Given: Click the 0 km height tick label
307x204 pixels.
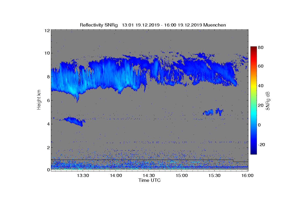Looking at the screenshot, I should pos(48,170).
